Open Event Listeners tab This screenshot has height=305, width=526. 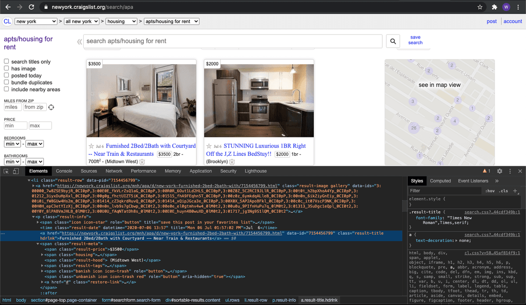473,181
